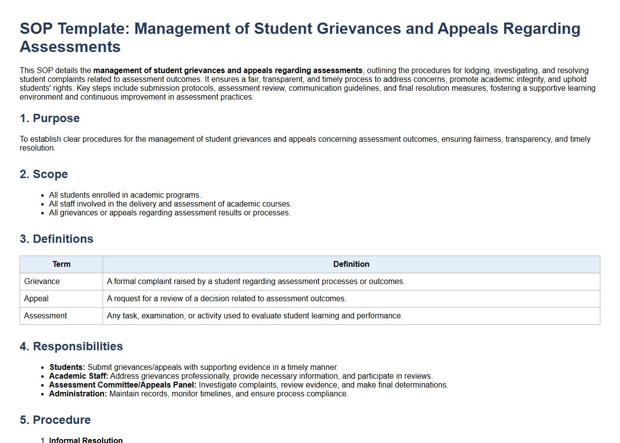Click the 'All staff involved in the delivery' bullet

tap(170, 204)
